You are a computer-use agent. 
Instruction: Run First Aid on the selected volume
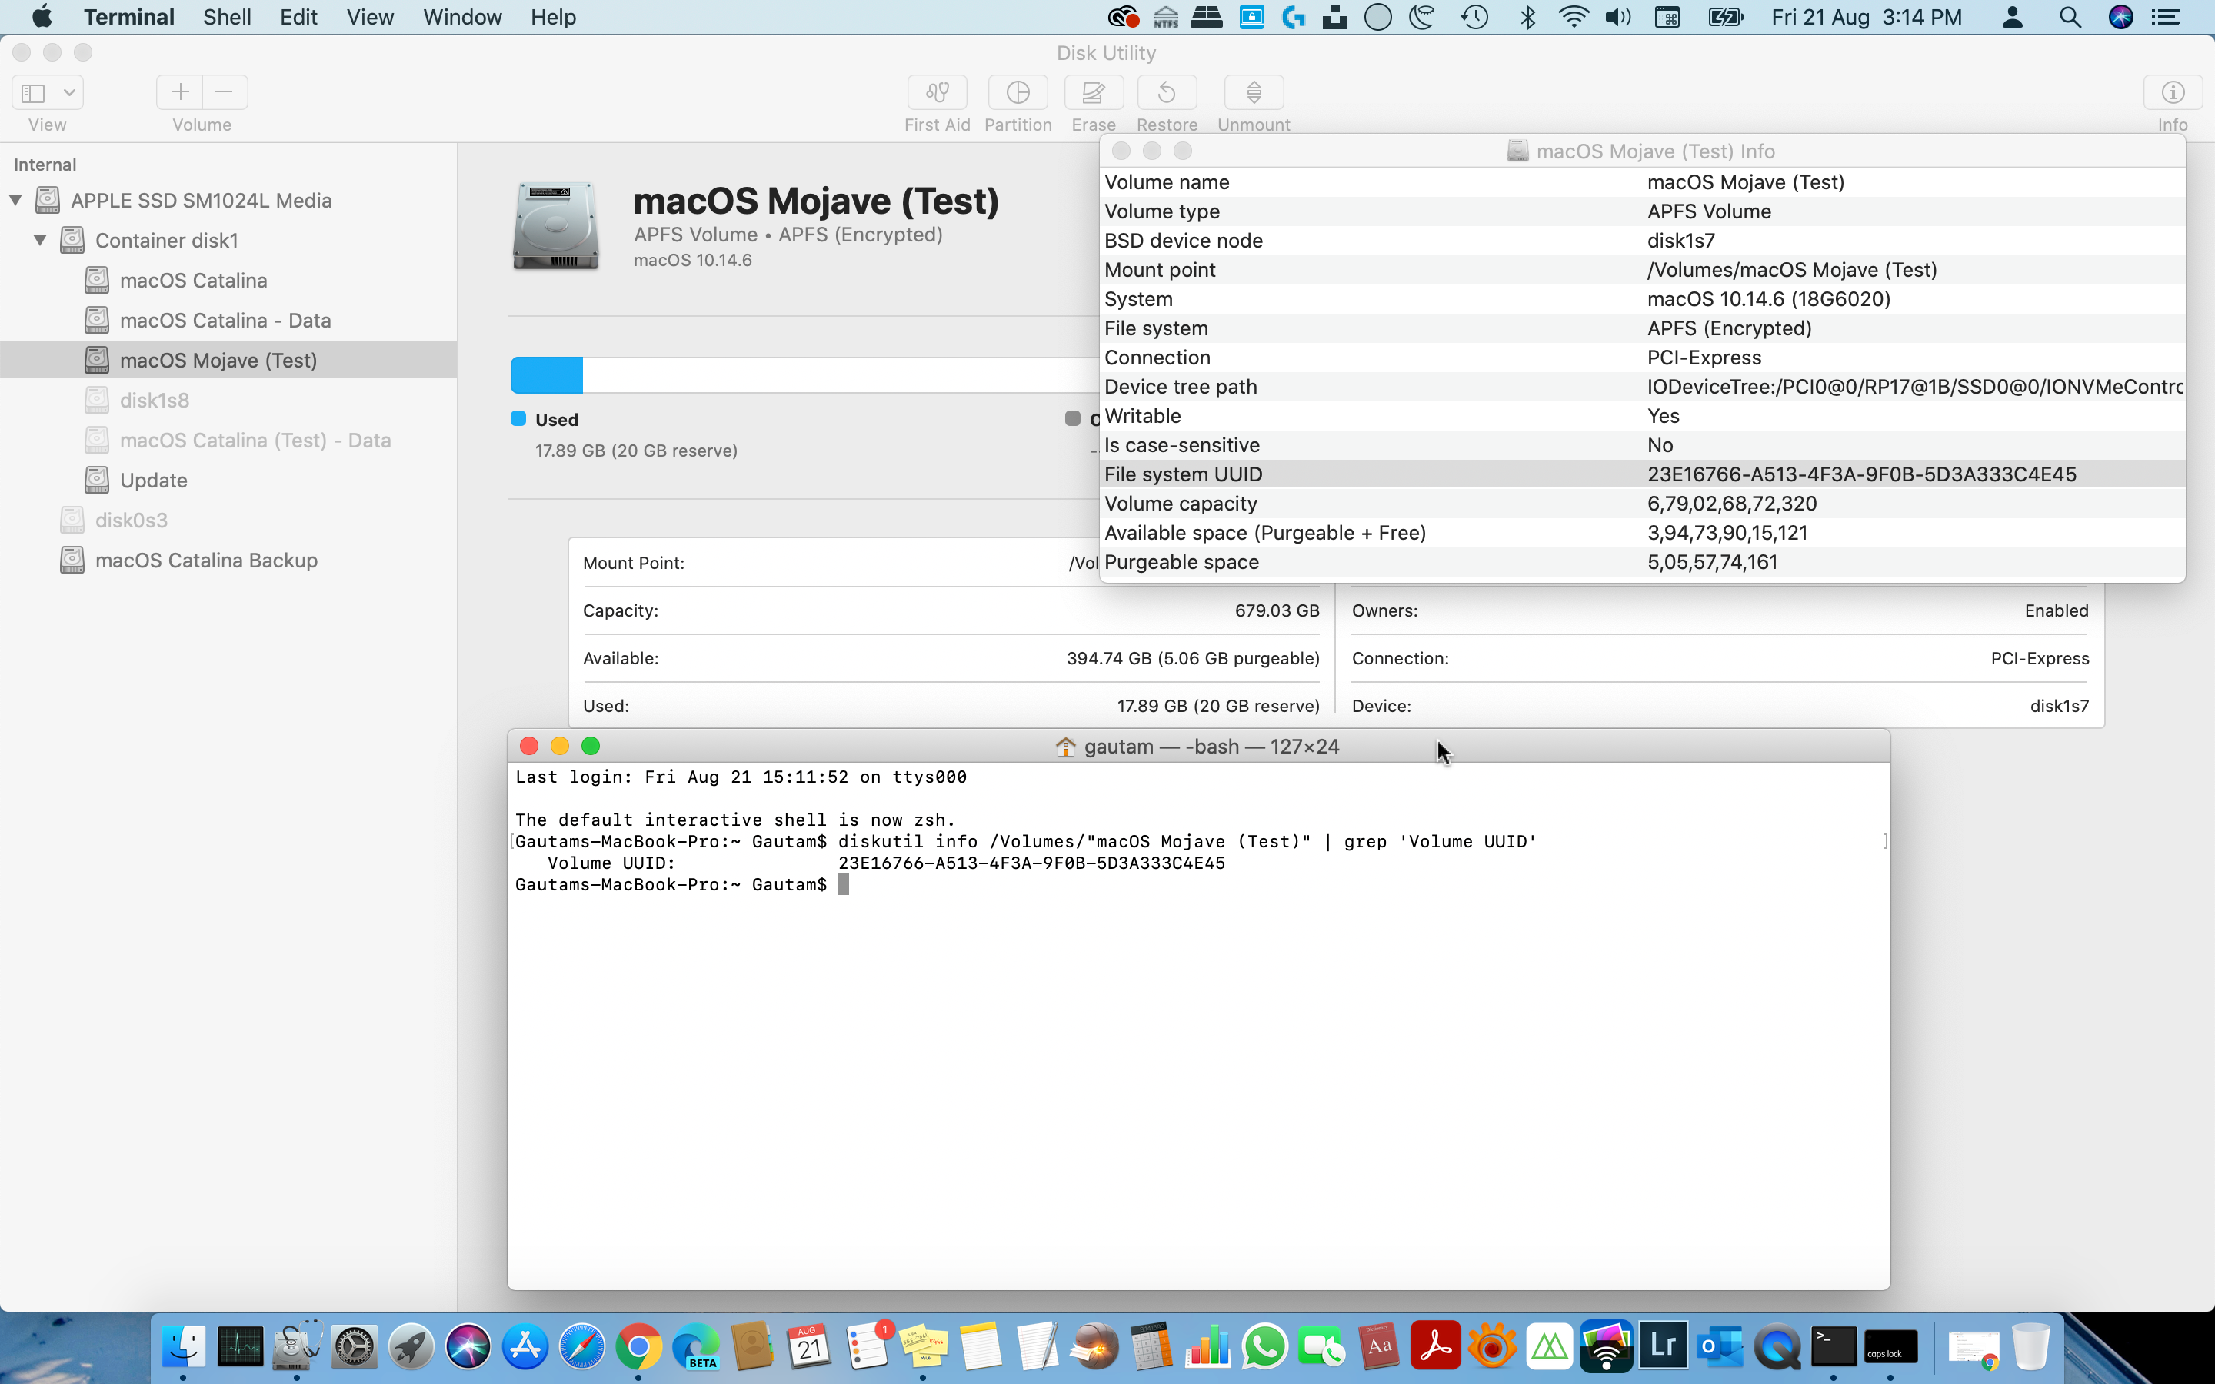coord(936,101)
